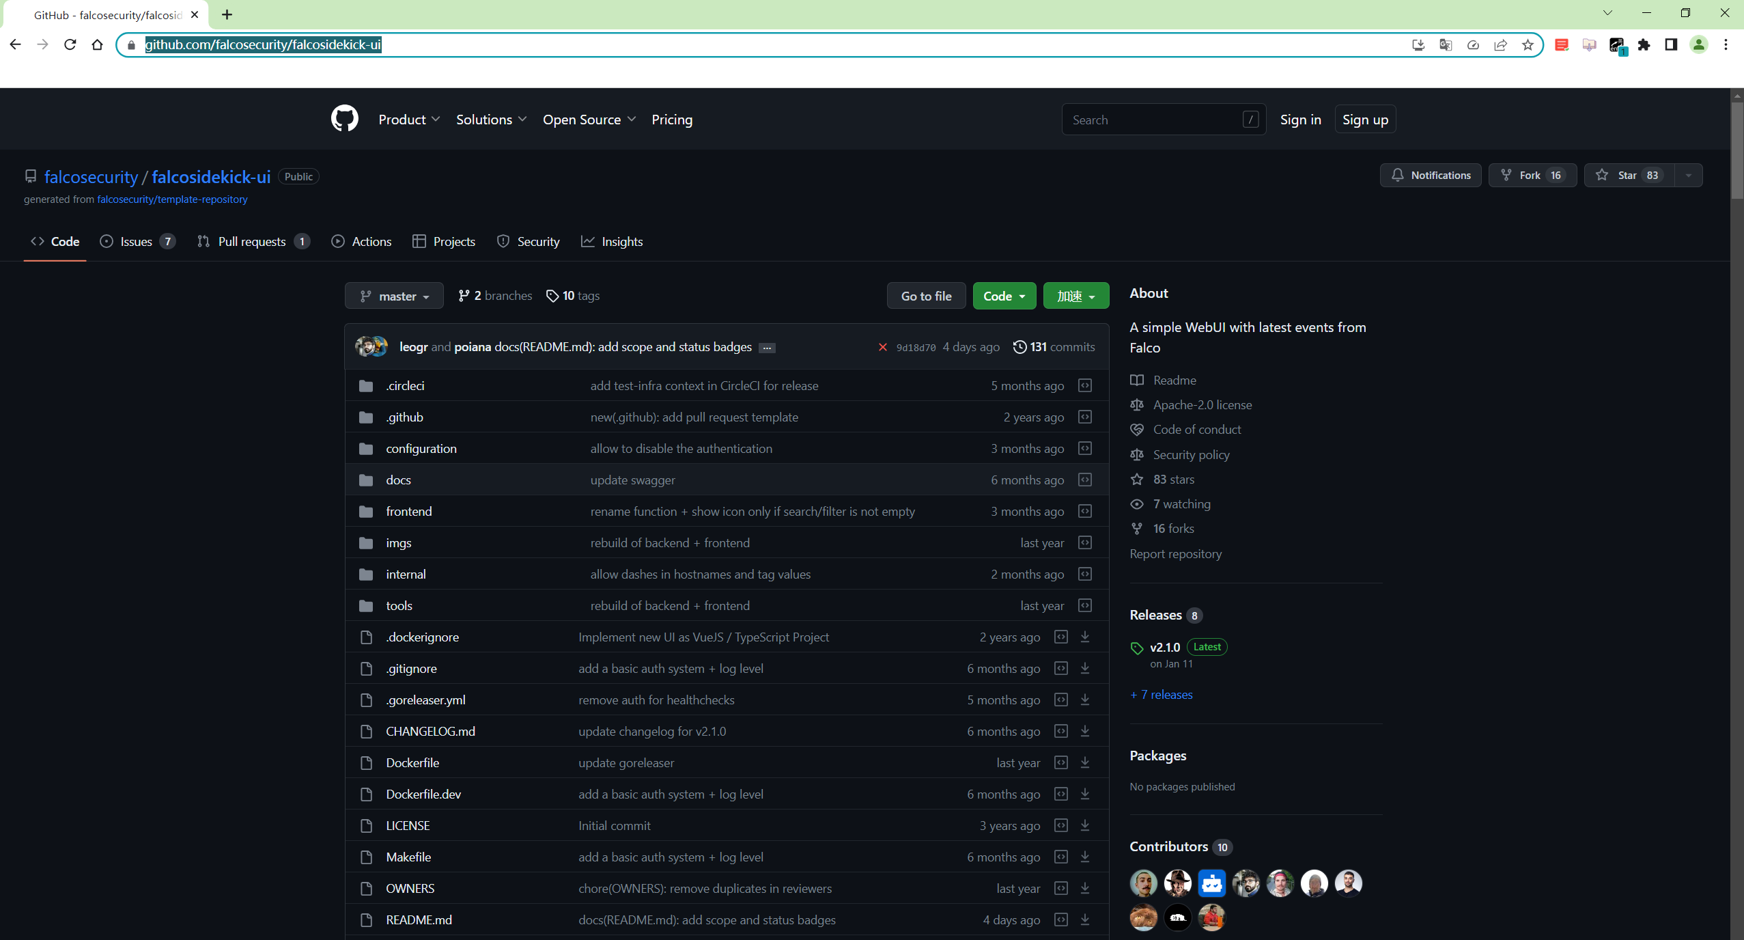This screenshot has height=940, width=1744.
Task: Click Report repository link
Action: pyautogui.click(x=1175, y=554)
